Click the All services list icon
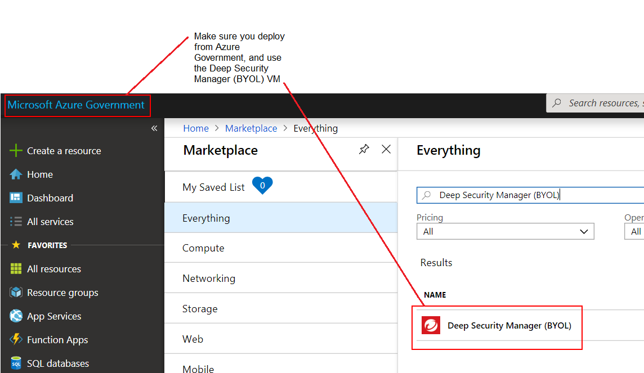The image size is (644, 373). pos(17,221)
